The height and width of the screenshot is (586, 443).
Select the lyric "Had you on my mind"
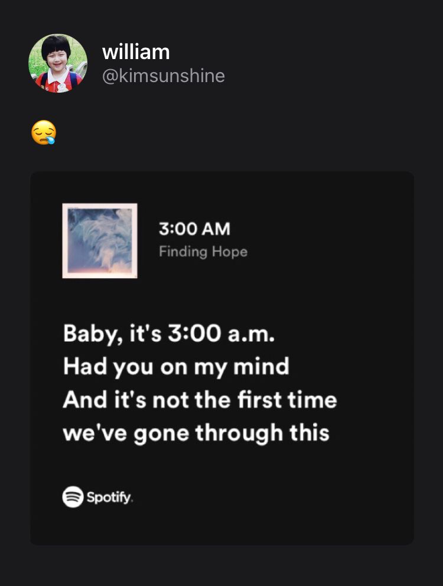pos(176,367)
